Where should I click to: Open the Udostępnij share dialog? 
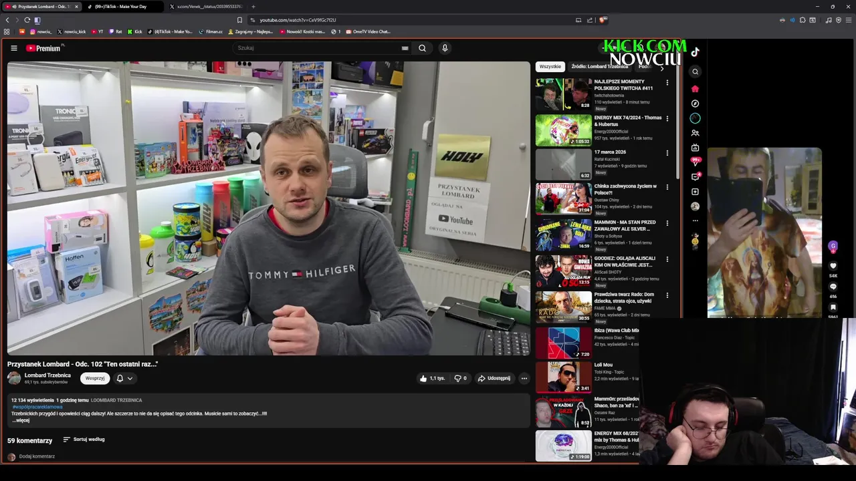[494, 378]
